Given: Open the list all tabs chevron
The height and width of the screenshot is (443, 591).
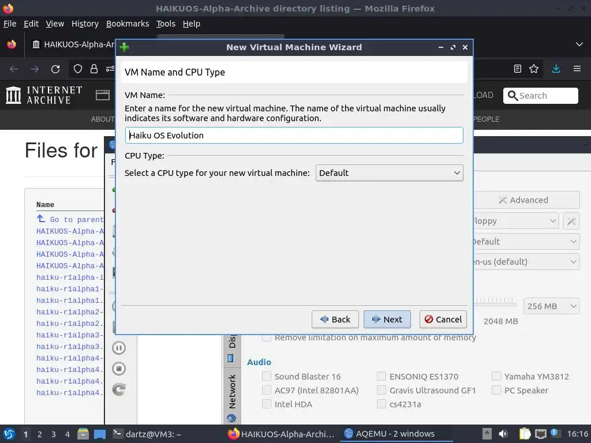Looking at the screenshot, I should (x=579, y=44).
